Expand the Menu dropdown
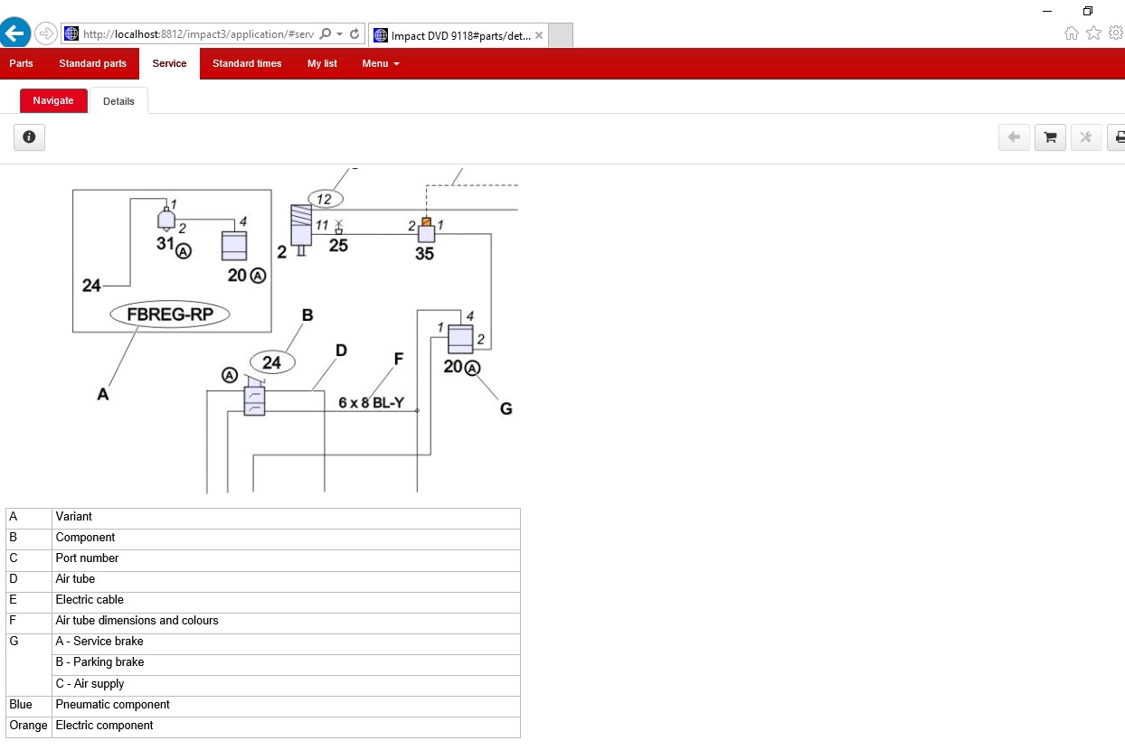Image resolution: width=1125 pixels, height=750 pixels. (381, 63)
